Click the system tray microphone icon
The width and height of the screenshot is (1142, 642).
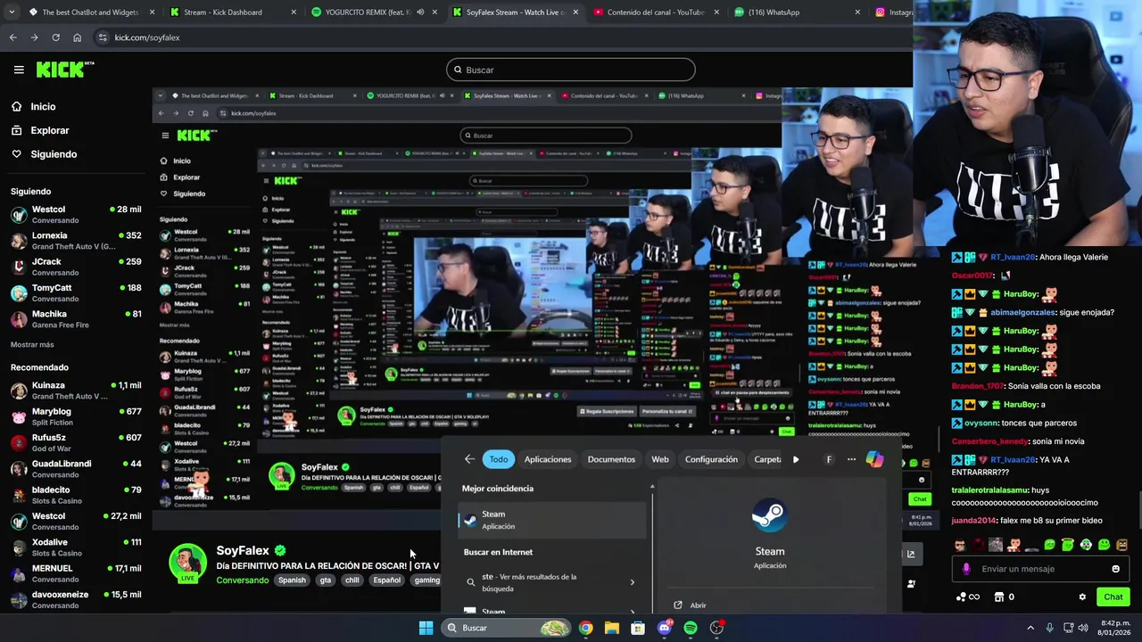(x=1049, y=628)
